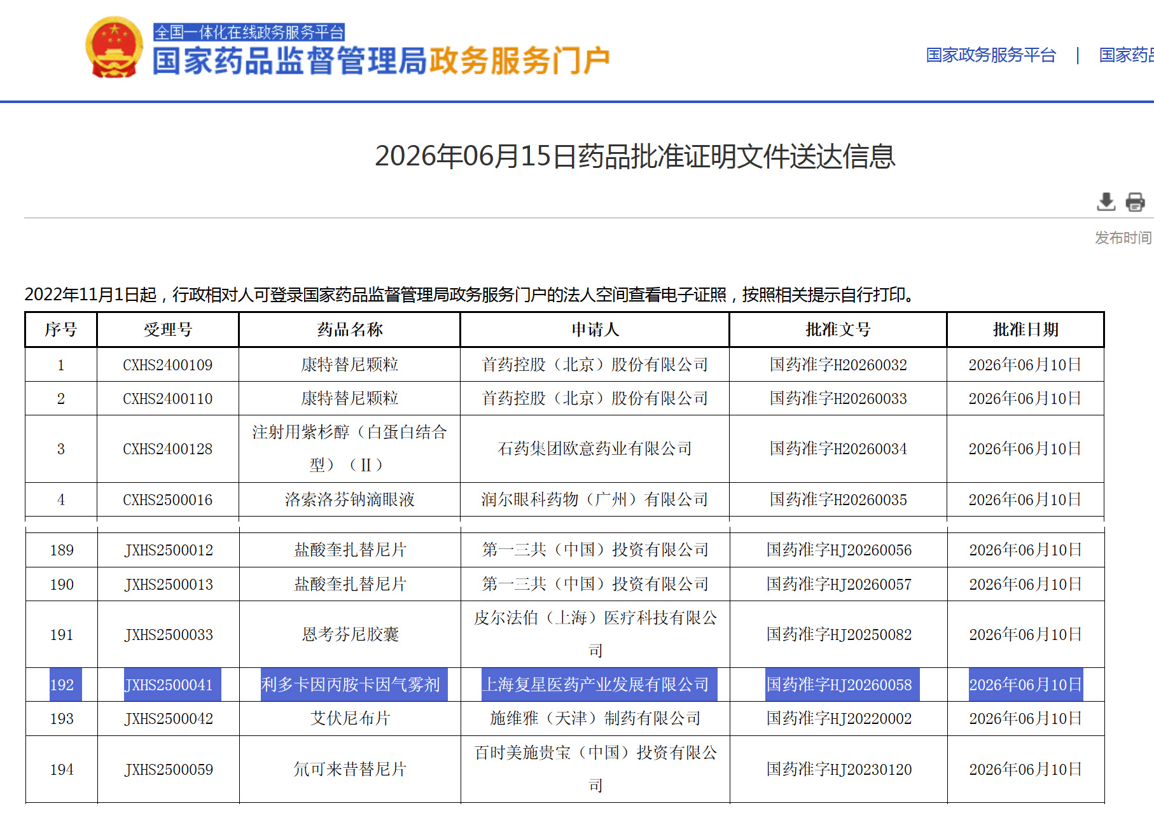Select the 申请人 column header

coord(595,330)
